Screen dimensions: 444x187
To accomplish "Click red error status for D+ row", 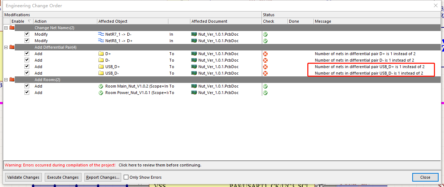I will click(265, 54).
